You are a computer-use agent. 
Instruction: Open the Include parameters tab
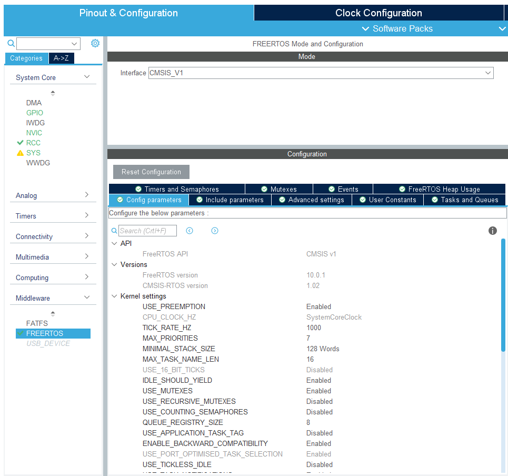230,200
